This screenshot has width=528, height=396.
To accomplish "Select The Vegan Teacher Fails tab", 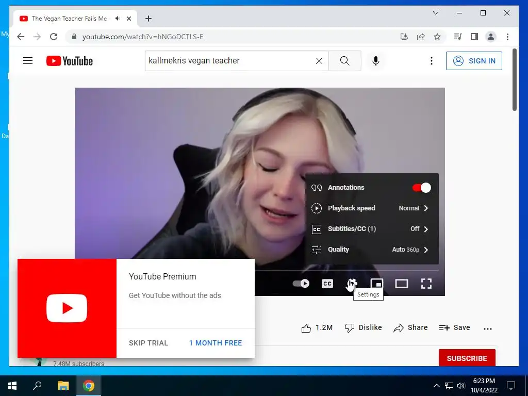I will click(75, 19).
